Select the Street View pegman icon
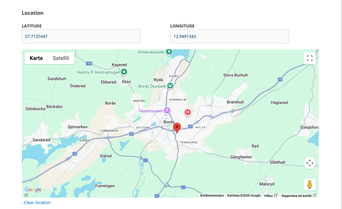 [310, 184]
